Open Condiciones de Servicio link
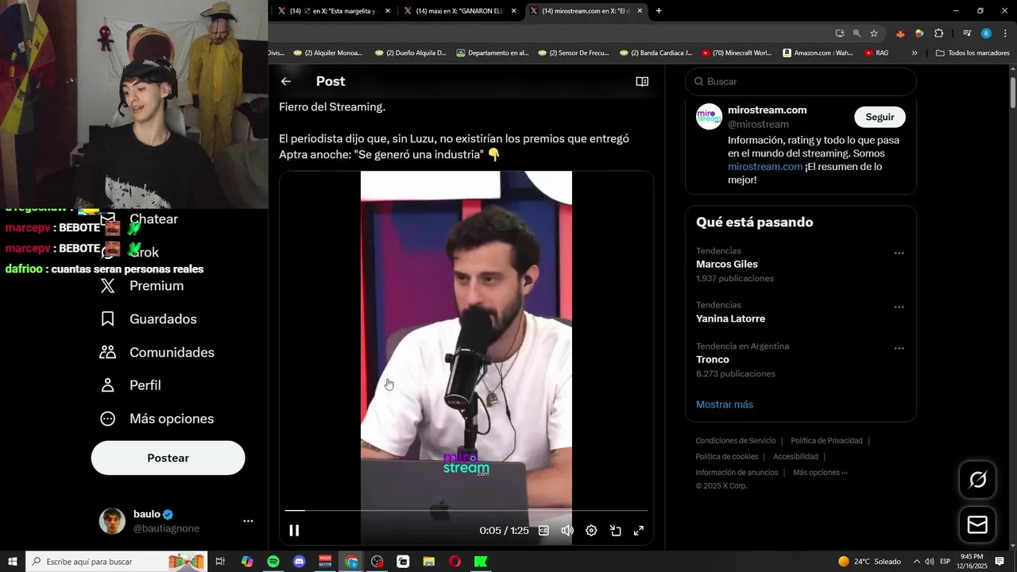Image resolution: width=1017 pixels, height=572 pixels. (736, 441)
